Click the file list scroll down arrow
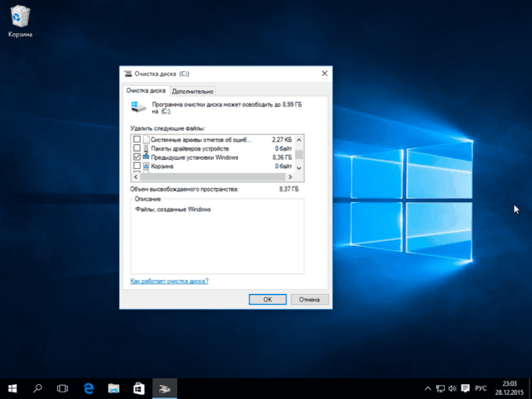The image size is (532, 399). tap(299, 168)
